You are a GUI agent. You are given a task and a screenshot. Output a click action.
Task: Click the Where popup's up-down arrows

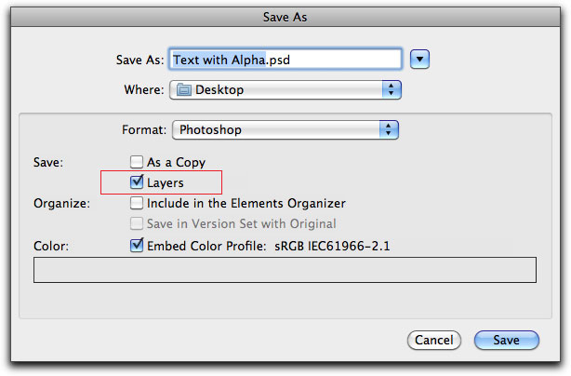click(x=392, y=89)
